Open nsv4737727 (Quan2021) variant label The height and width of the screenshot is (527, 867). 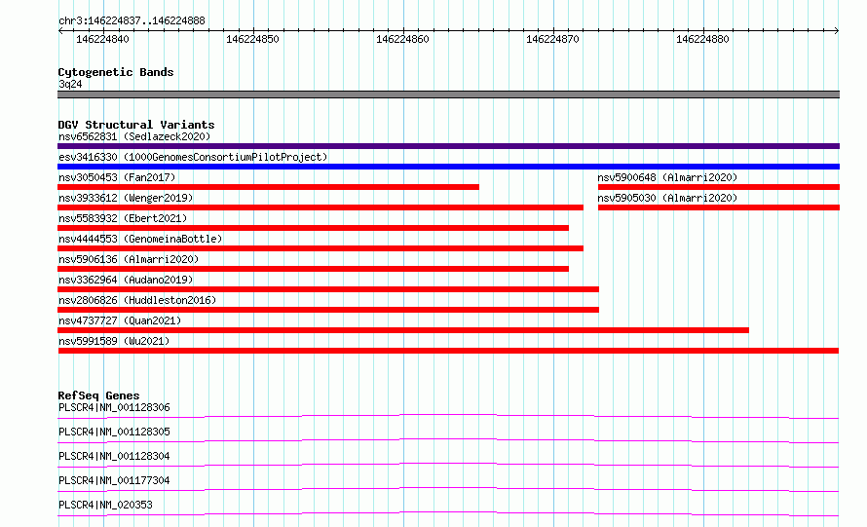tap(120, 320)
